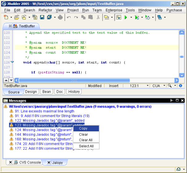Click the horizontal scroll right arrow
The image size is (187, 173).
177,80
